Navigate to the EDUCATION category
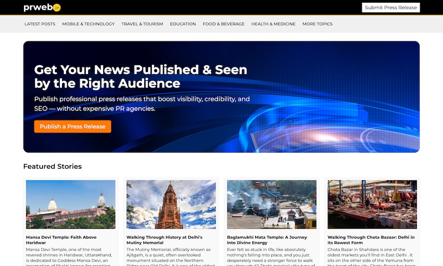443x266 pixels. (x=183, y=24)
